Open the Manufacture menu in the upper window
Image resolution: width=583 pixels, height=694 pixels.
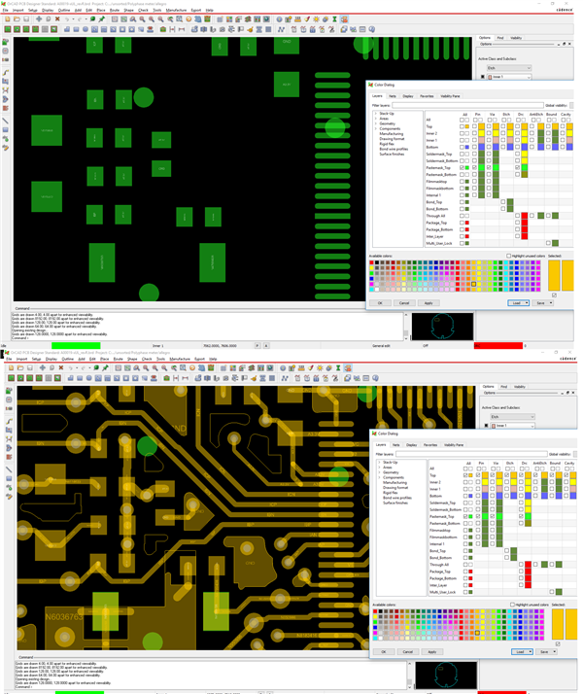click(176, 10)
